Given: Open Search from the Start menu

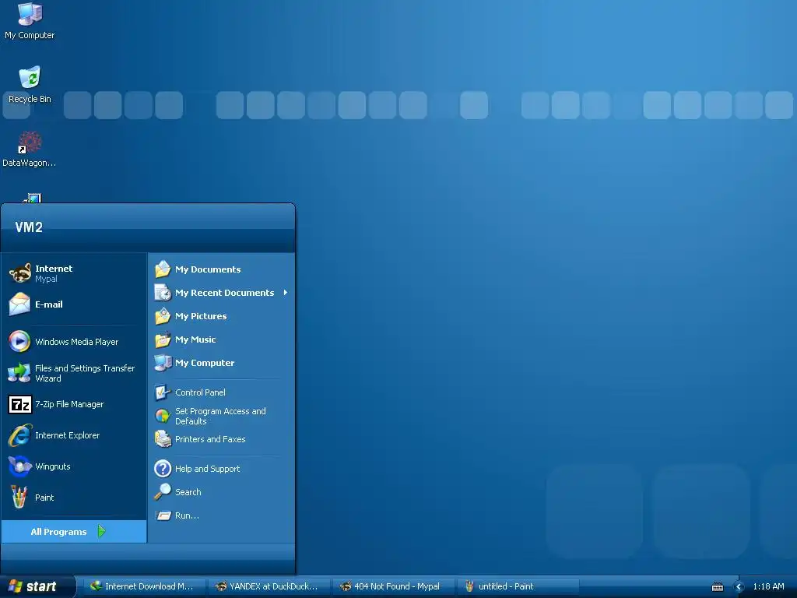Looking at the screenshot, I should coord(221,492).
